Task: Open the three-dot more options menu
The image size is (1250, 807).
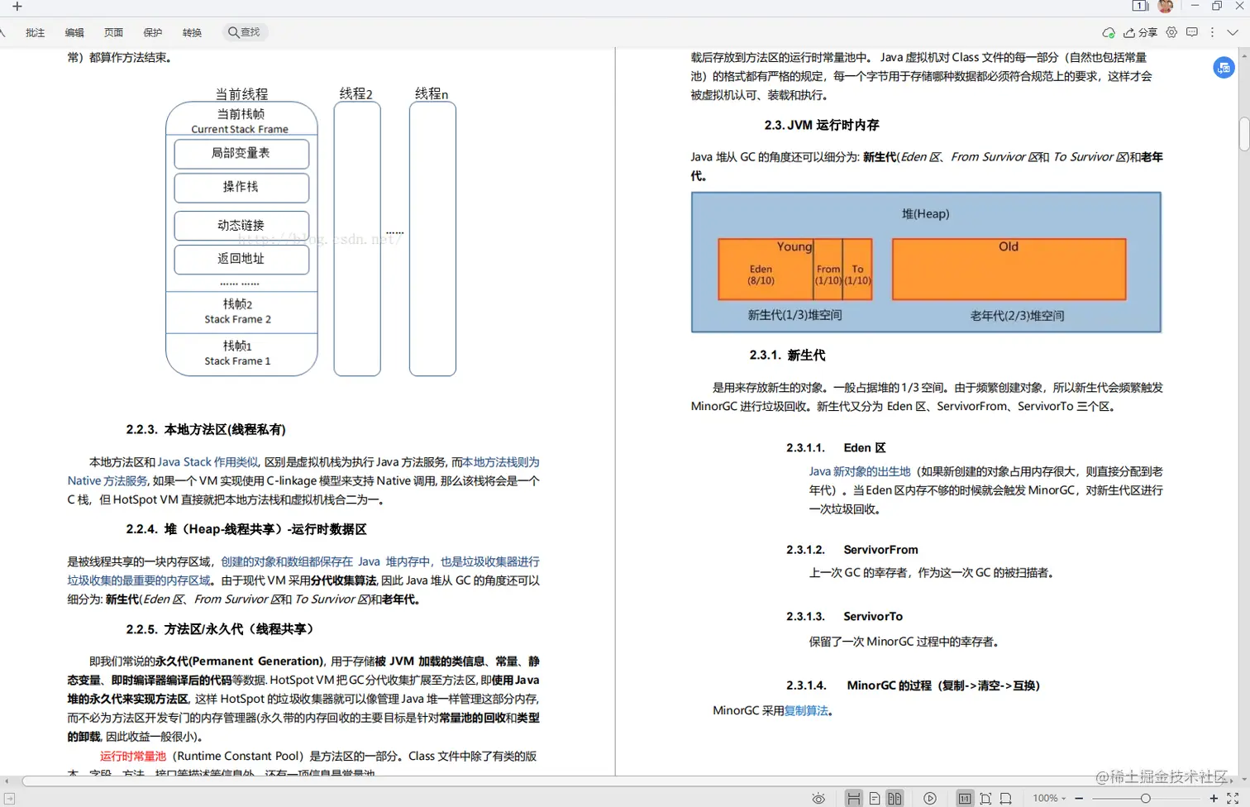Action: point(1212,32)
